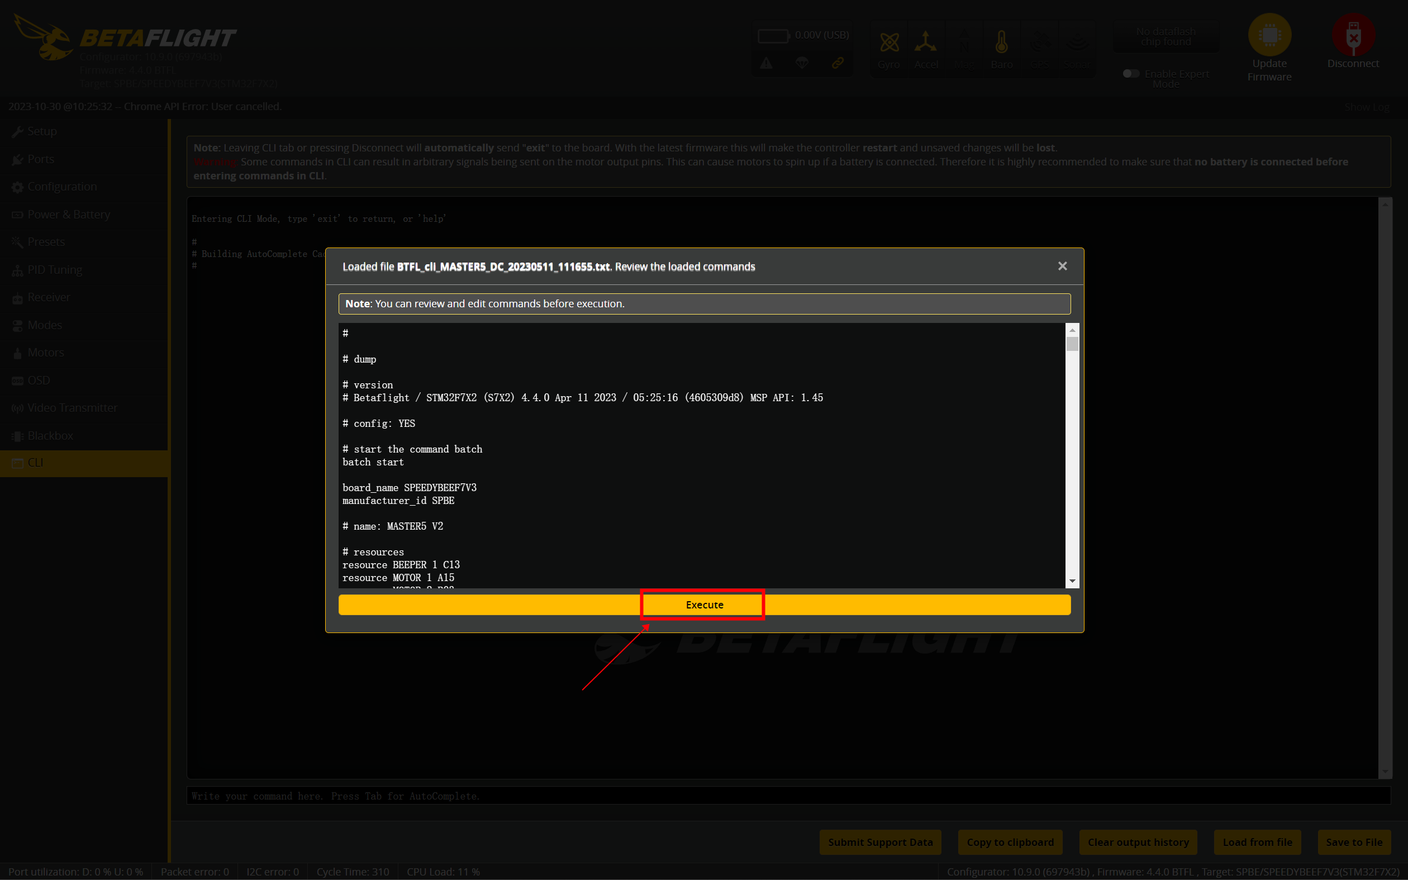Click the Mag sensor icon

(964, 42)
